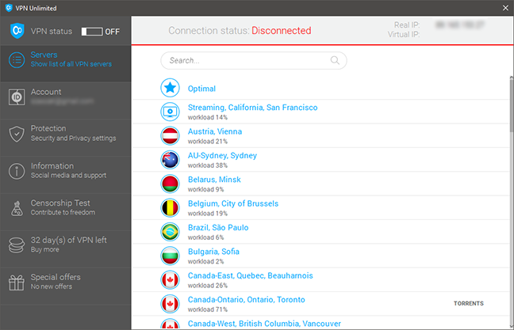Select Streaming, California, San Francisco server
This screenshot has height=330, width=514.
[322, 112]
